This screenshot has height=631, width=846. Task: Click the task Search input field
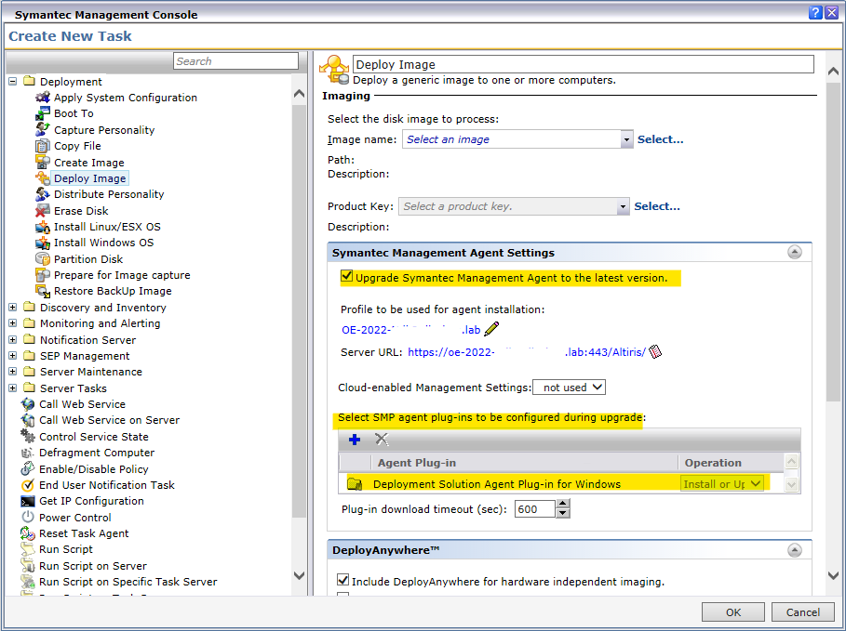pyautogui.click(x=235, y=61)
